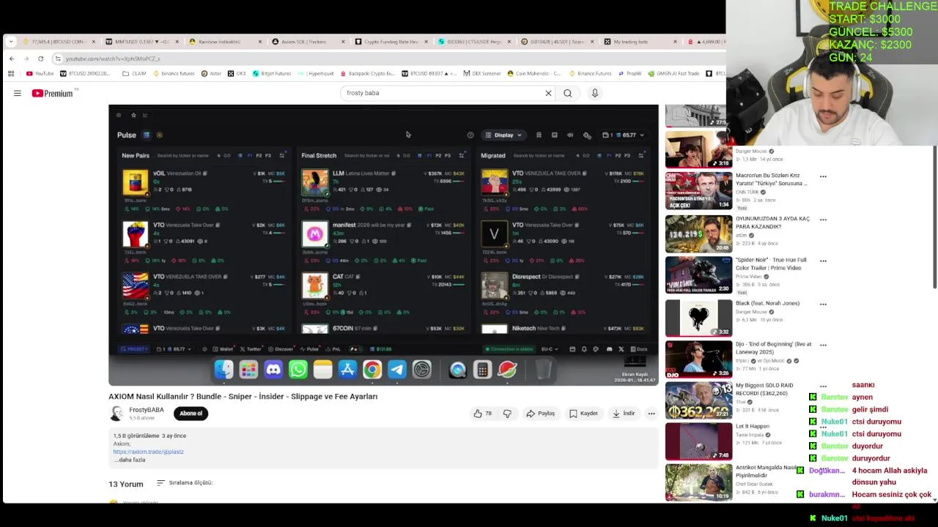Click the browser forward arrow
This screenshot has height=527, width=938.
pyautogui.click(x=26, y=59)
